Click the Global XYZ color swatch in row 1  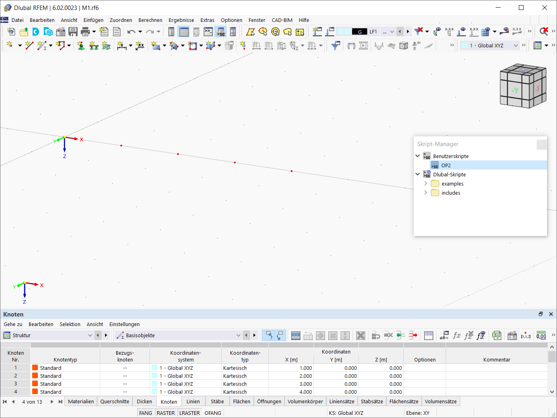154,368
